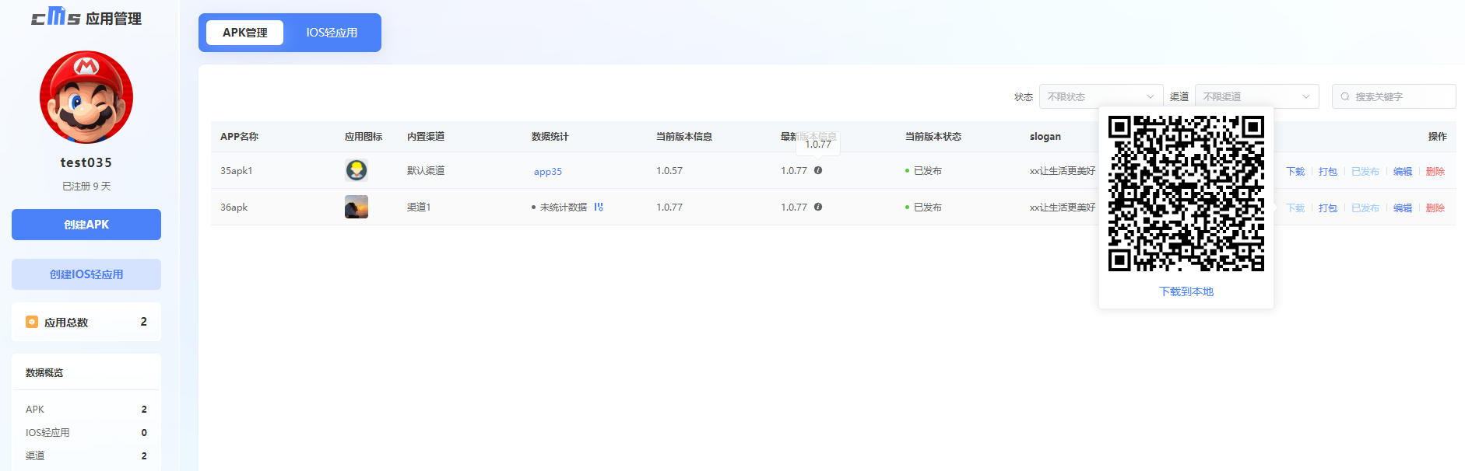Click the 未统计数据 text in the 36apk row
The width and height of the screenshot is (1465, 471).
[x=564, y=208]
